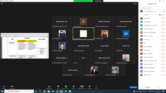This screenshot has width=166, height=93.
Task: Show hidden system tray icons
Action: (x=148, y=91)
